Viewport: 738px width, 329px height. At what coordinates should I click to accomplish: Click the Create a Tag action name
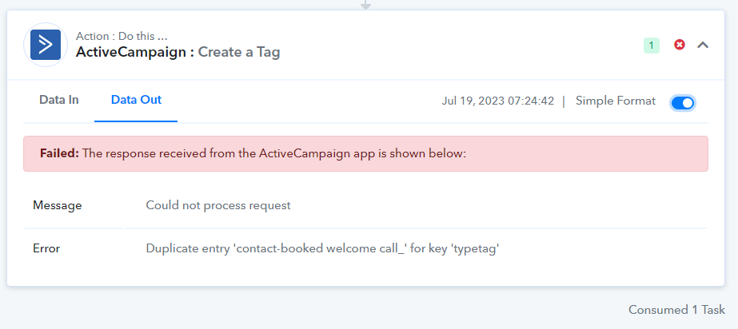[239, 52]
